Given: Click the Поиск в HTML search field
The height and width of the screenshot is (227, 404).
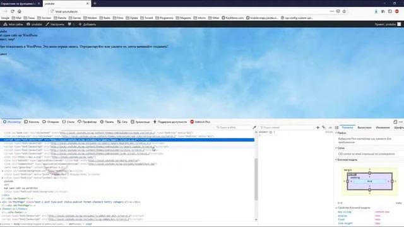Looking at the screenshot, I should point(233,127).
